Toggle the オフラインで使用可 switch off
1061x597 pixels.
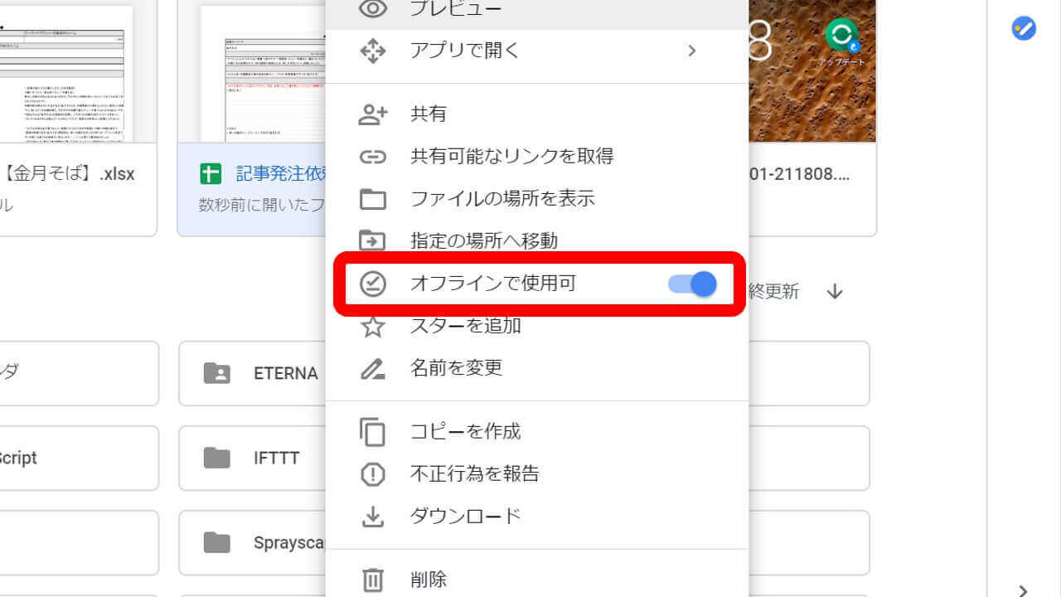[x=693, y=284]
